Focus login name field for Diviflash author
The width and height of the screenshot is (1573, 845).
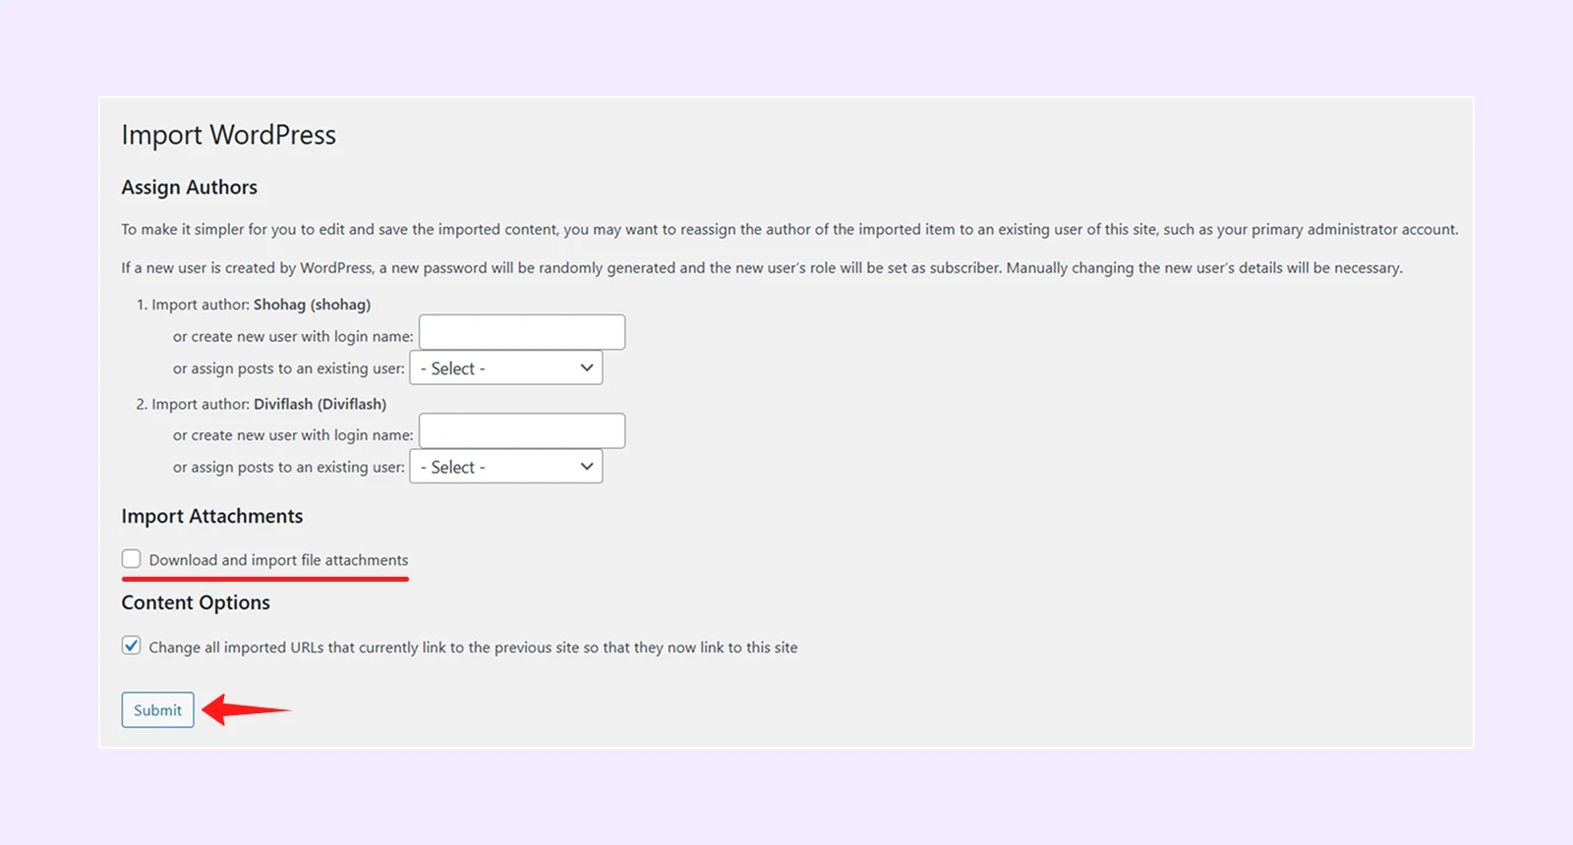[522, 431]
